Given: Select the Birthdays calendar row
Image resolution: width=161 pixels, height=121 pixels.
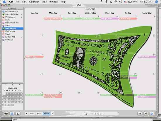Looking at the screenshot, I should [13, 40].
